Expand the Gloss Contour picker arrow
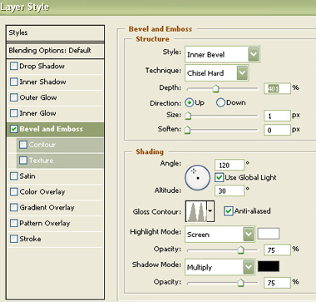 [210, 211]
